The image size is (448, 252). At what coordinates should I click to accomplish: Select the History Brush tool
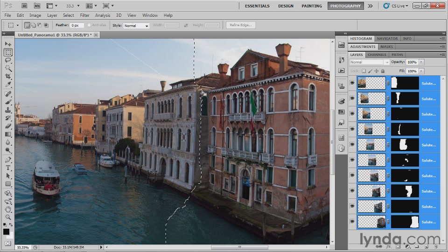pyautogui.click(x=8, y=118)
